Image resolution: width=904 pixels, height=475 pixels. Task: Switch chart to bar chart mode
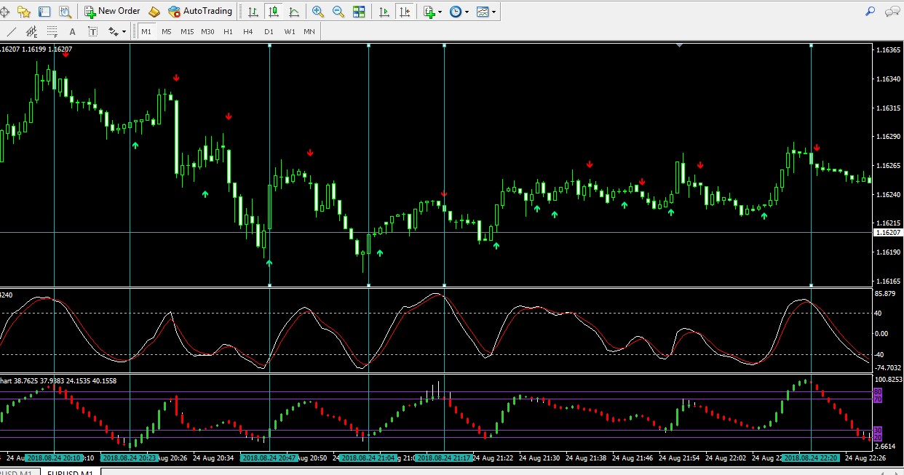[253, 12]
